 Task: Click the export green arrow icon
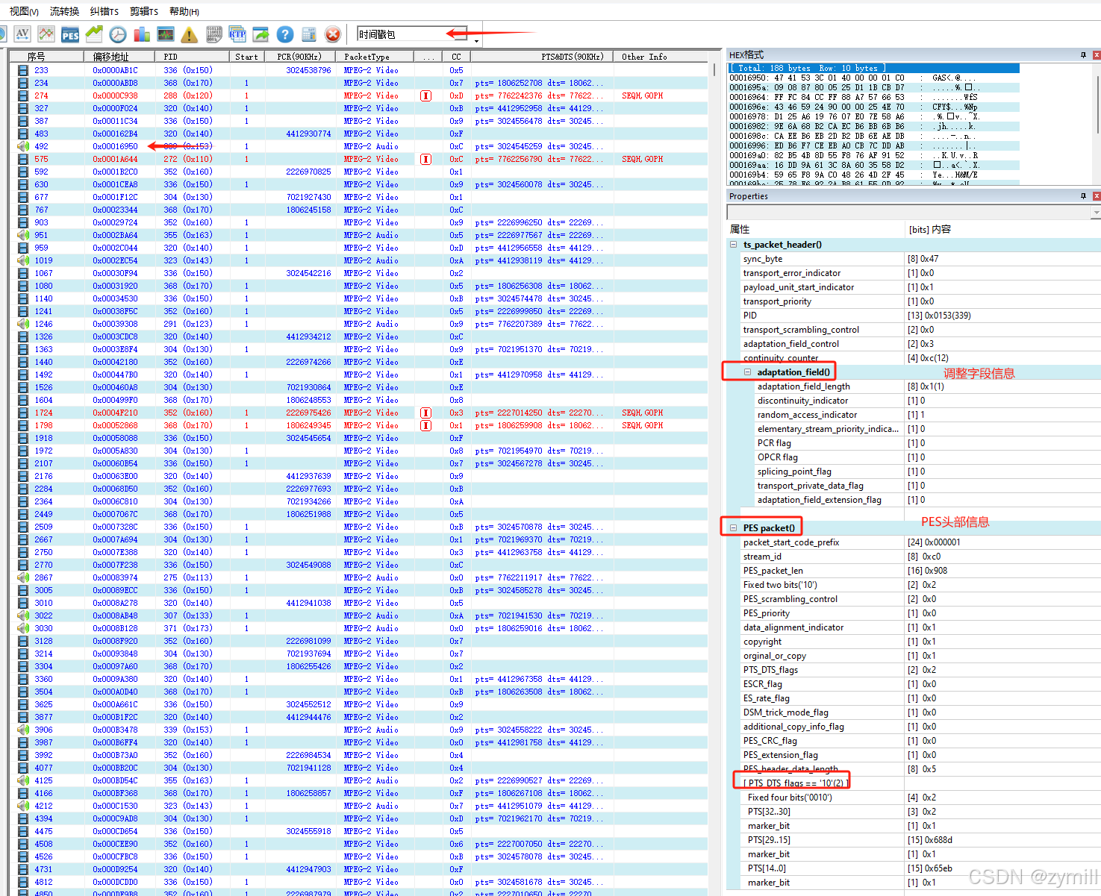point(261,34)
